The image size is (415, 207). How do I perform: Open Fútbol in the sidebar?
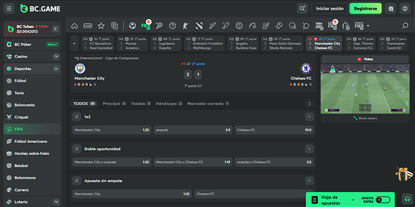(32, 81)
